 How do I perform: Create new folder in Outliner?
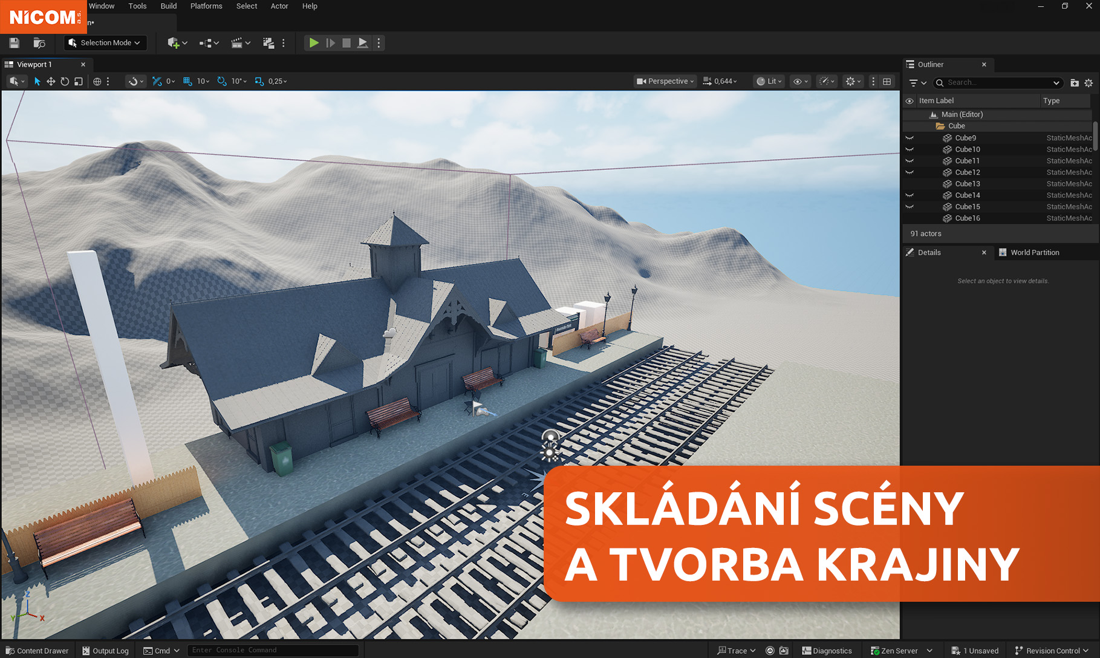[1075, 83]
